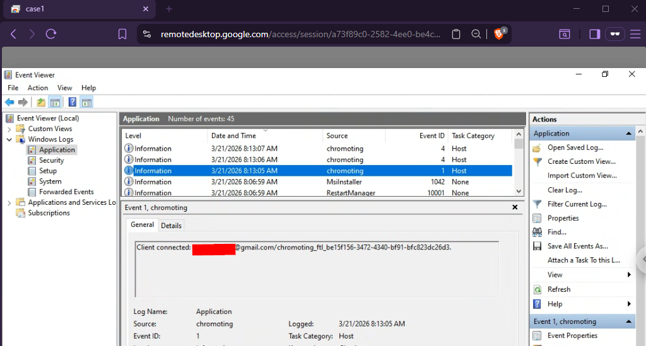Click the Properties sheet icon in Actions
Screen dimensions: 646x346
pyautogui.click(x=537, y=218)
